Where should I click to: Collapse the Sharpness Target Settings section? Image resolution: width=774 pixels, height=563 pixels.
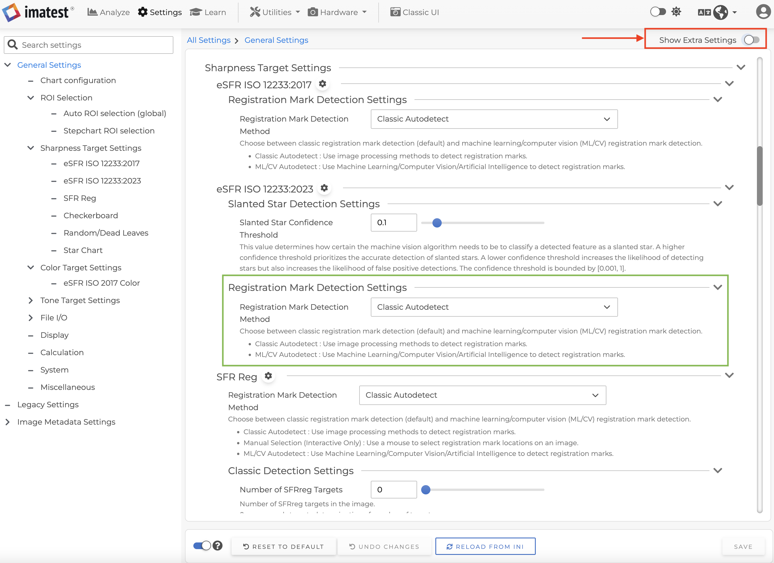pos(741,67)
